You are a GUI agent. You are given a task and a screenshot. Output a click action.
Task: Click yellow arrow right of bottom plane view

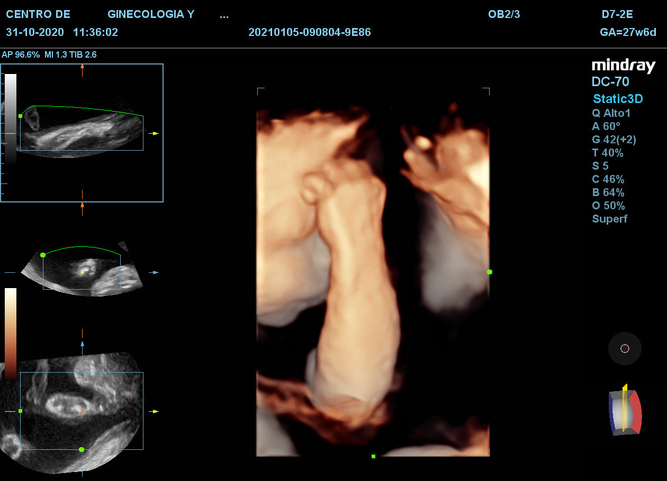[154, 411]
